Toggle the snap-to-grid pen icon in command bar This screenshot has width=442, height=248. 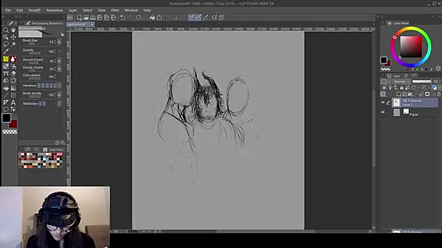point(206,17)
